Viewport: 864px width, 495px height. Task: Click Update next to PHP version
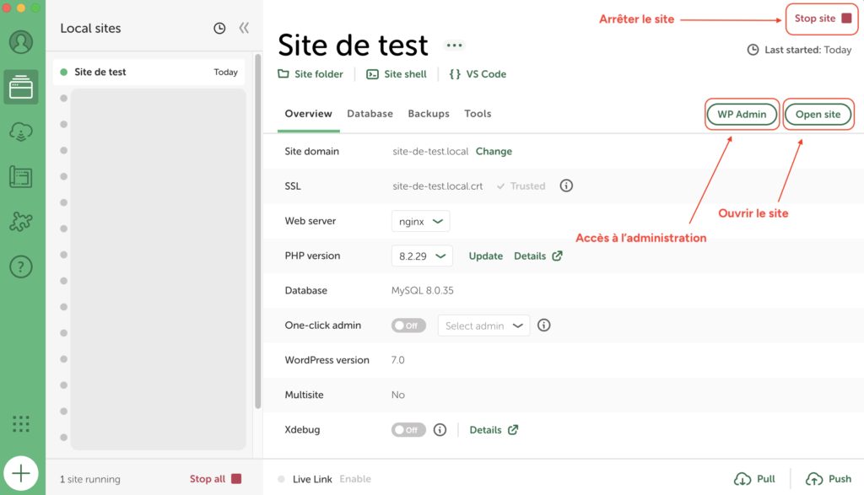coord(485,256)
